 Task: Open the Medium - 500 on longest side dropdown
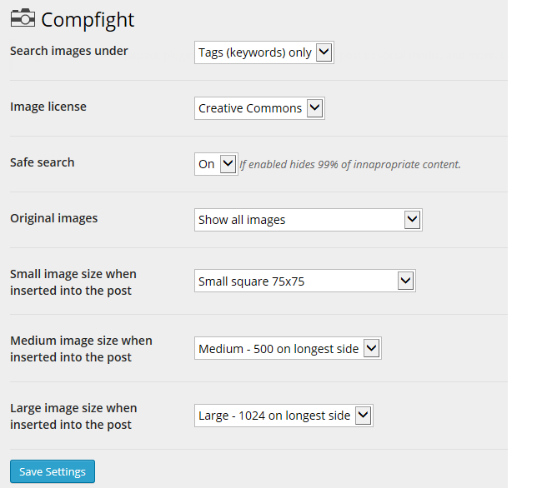coord(288,348)
